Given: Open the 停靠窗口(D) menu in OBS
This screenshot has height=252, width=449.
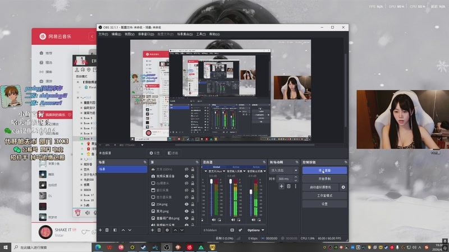Looking at the screenshot, I should pos(146,34).
